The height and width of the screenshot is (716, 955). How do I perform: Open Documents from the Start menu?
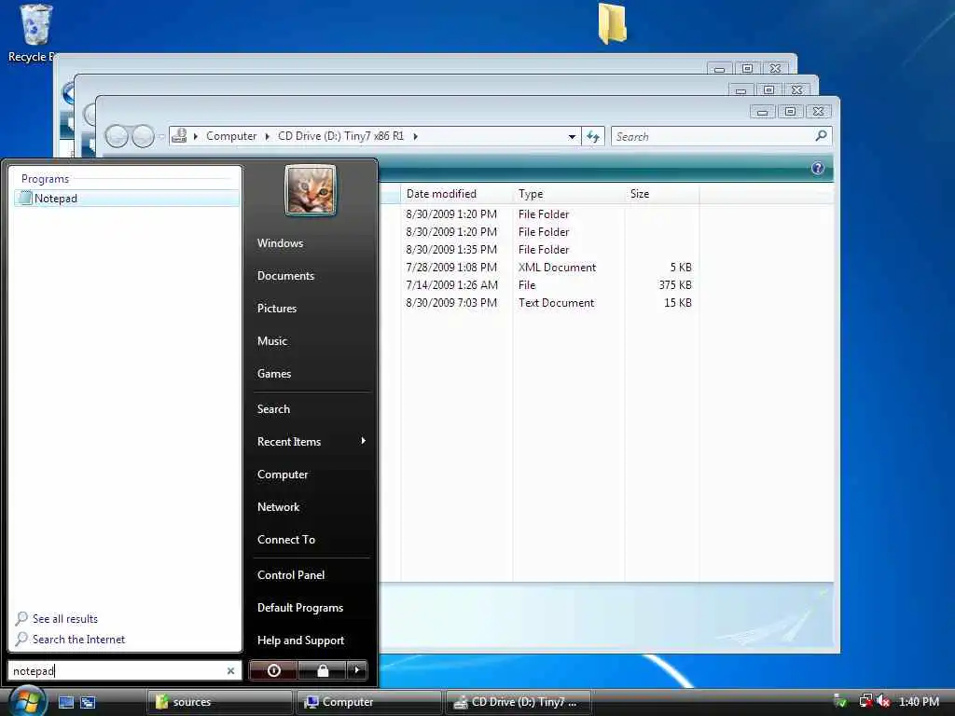(x=285, y=276)
